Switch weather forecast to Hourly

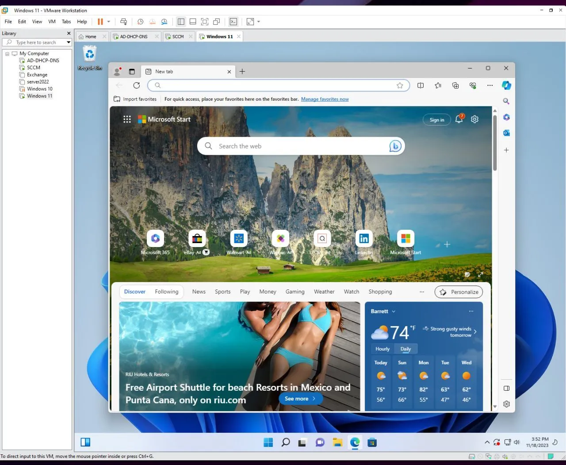point(382,349)
